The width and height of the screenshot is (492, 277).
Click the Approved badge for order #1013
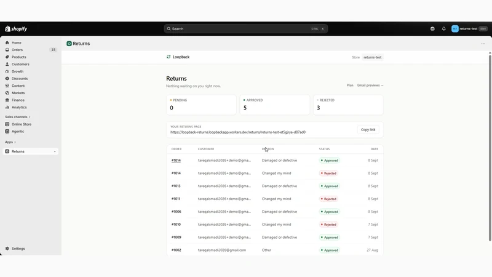click(x=329, y=186)
